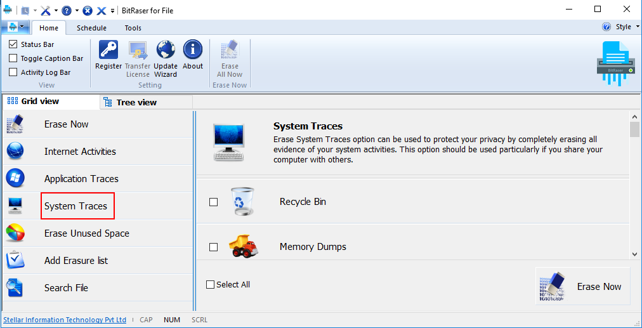Select the Erase Now eraser icon in sidebar
This screenshot has height=328, width=642.
point(16,124)
